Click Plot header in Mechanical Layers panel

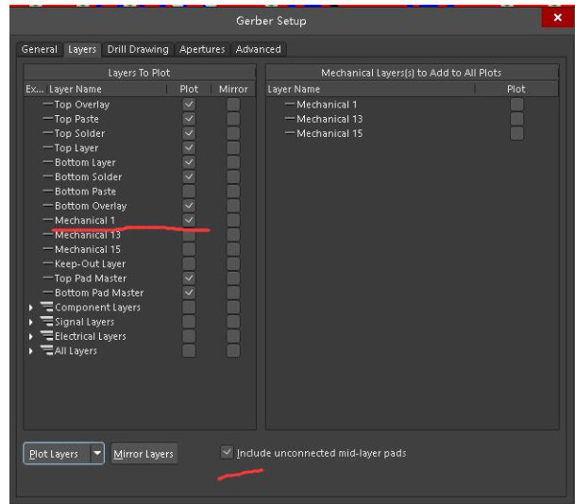(x=516, y=89)
